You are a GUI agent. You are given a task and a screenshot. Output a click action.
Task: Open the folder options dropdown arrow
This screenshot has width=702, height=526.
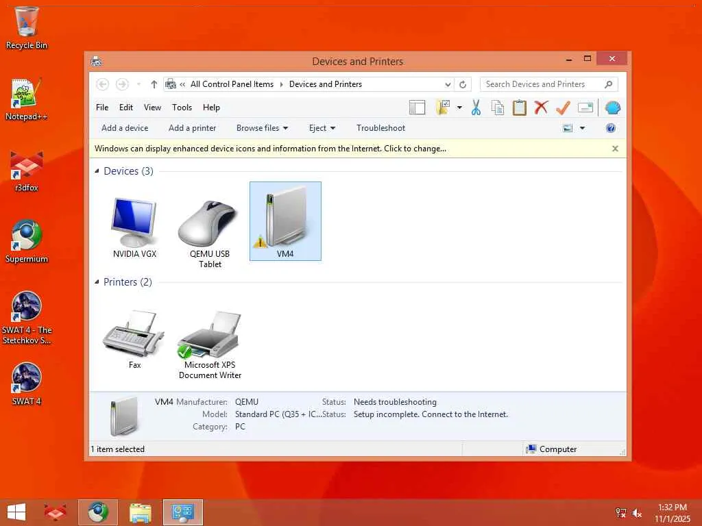tap(459, 108)
